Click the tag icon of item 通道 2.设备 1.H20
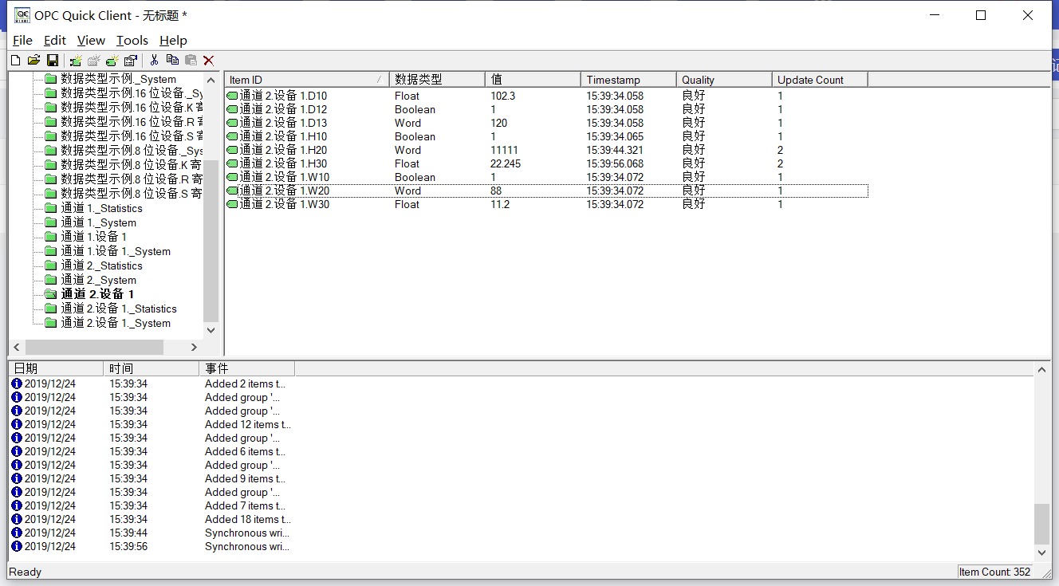The width and height of the screenshot is (1059, 586). (233, 150)
